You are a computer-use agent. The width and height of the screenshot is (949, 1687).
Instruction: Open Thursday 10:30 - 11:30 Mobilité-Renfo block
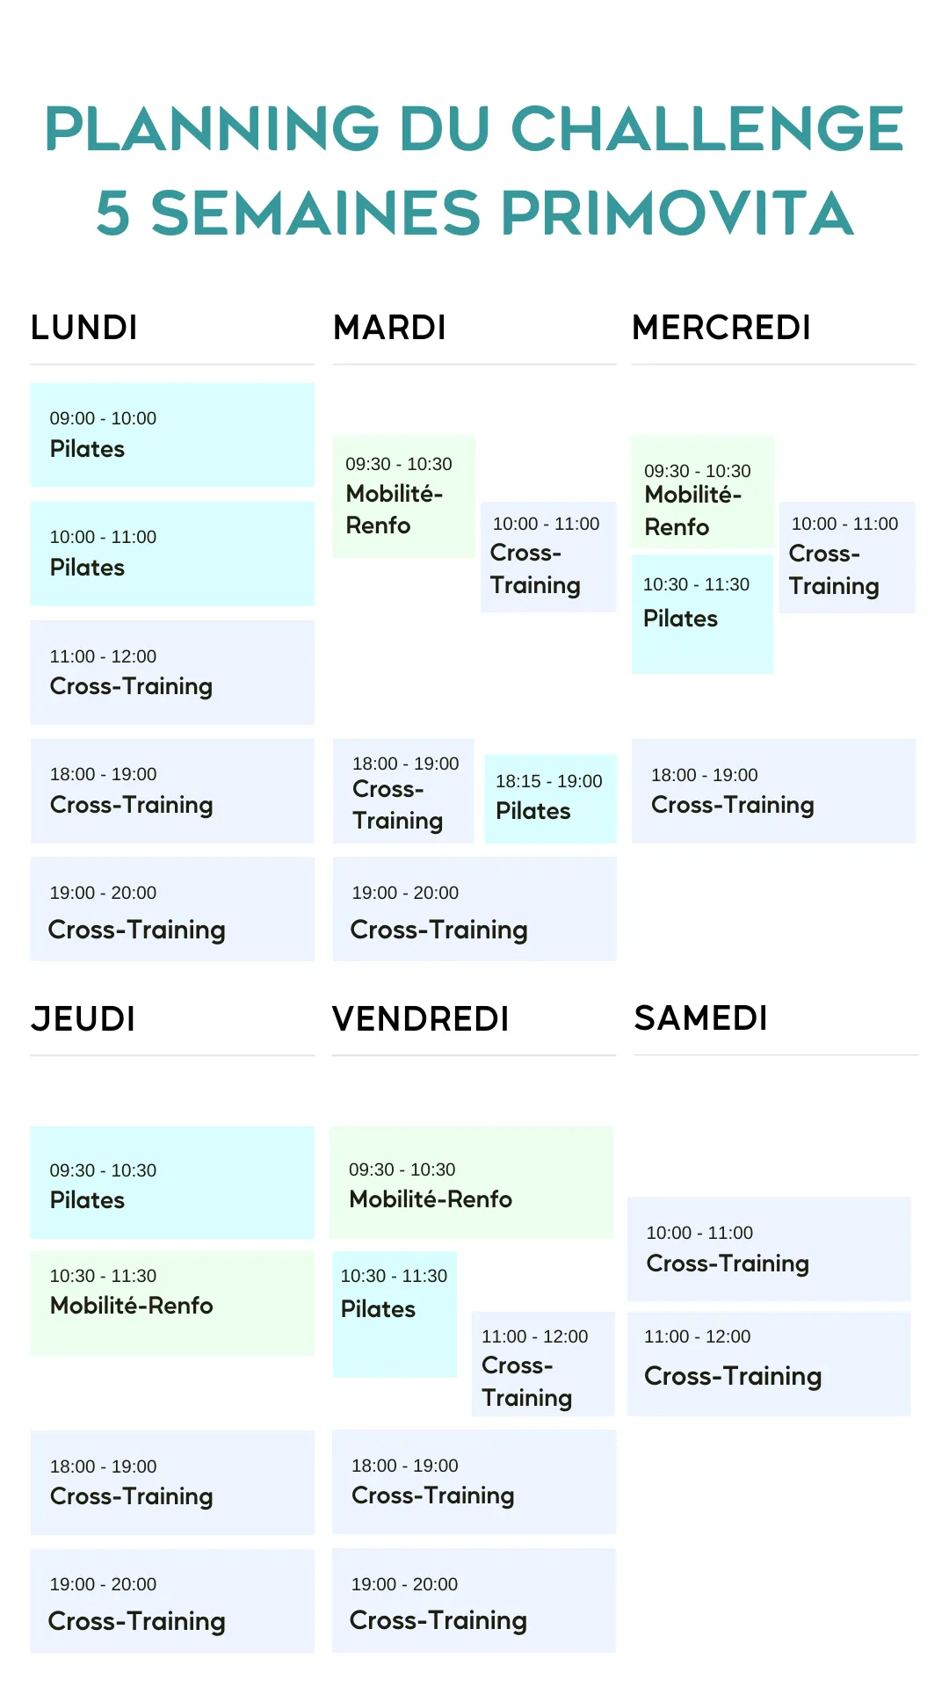coord(172,1303)
